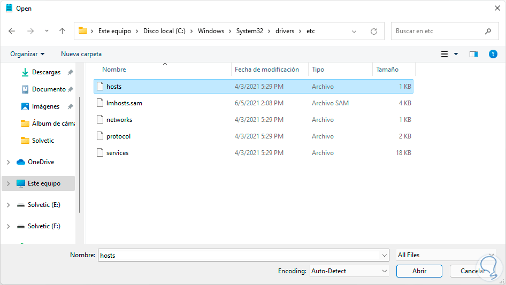Toggle the preview pane icon
Screen dimensions: 506x285
[473, 54]
